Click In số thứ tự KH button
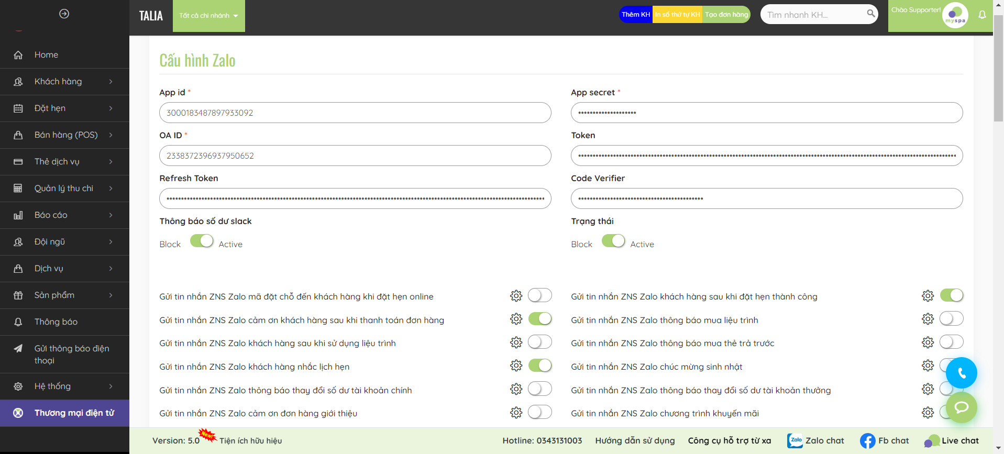The width and height of the screenshot is (1004, 454). coord(677,15)
